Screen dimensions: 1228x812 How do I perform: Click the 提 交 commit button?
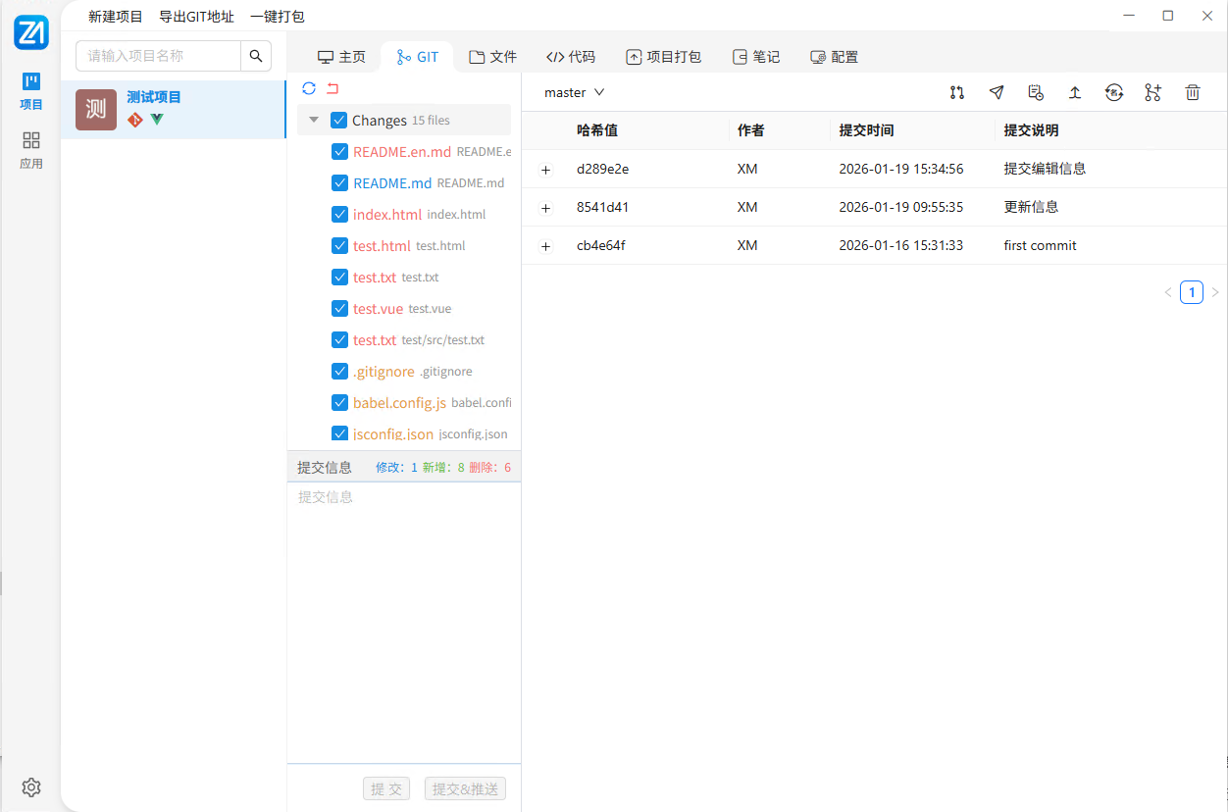[x=386, y=788]
